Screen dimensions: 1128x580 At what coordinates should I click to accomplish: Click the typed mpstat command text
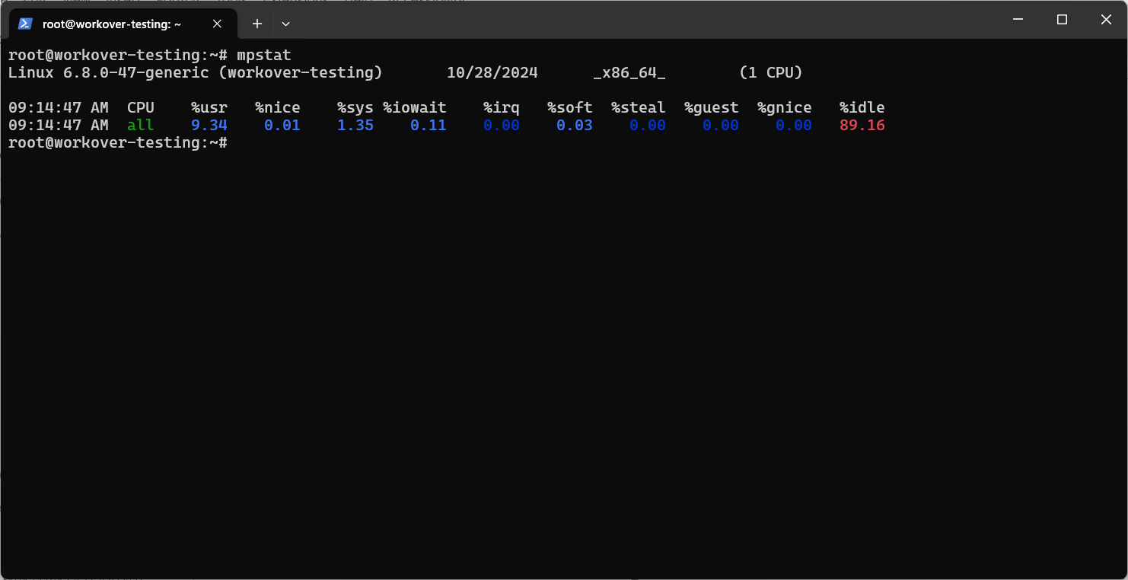(x=263, y=56)
